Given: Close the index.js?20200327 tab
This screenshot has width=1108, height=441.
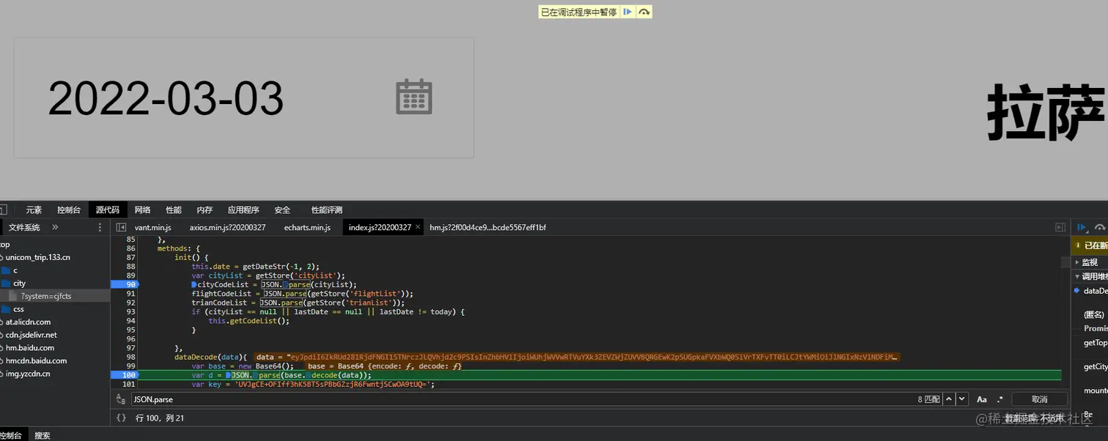Looking at the screenshot, I should (x=418, y=228).
